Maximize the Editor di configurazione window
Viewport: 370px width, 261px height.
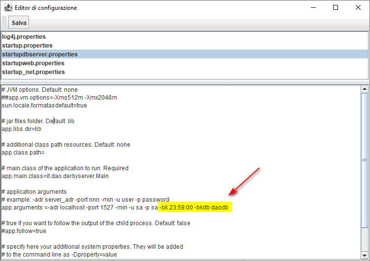[x=335, y=8]
